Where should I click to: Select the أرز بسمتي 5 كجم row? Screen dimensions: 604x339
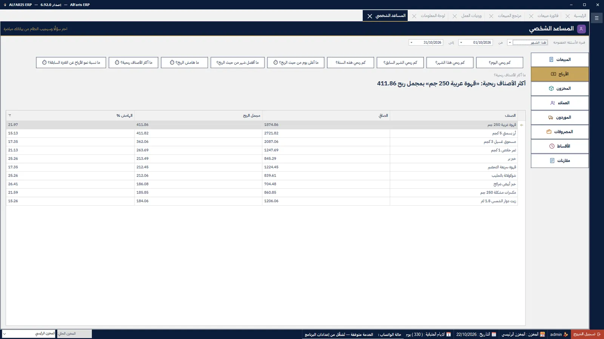click(x=262, y=133)
